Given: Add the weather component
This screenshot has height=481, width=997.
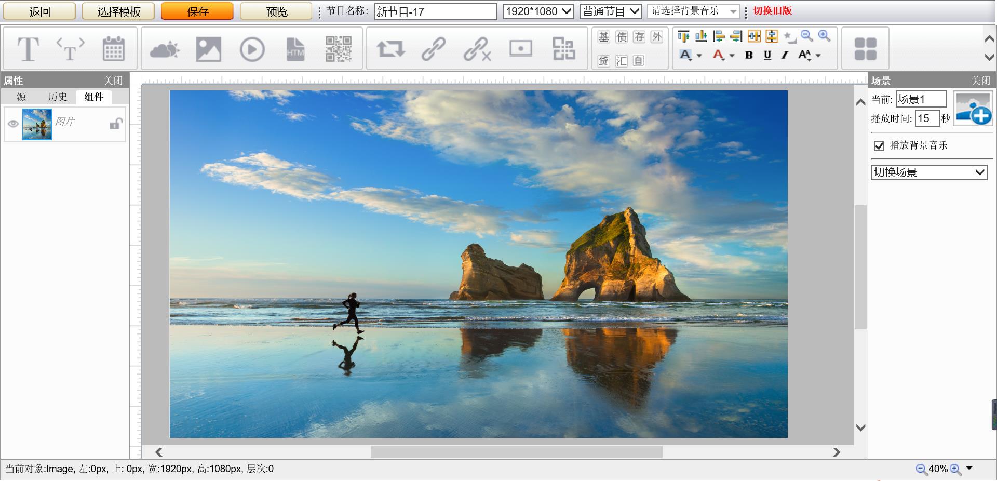Looking at the screenshot, I should (x=165, y=49).
